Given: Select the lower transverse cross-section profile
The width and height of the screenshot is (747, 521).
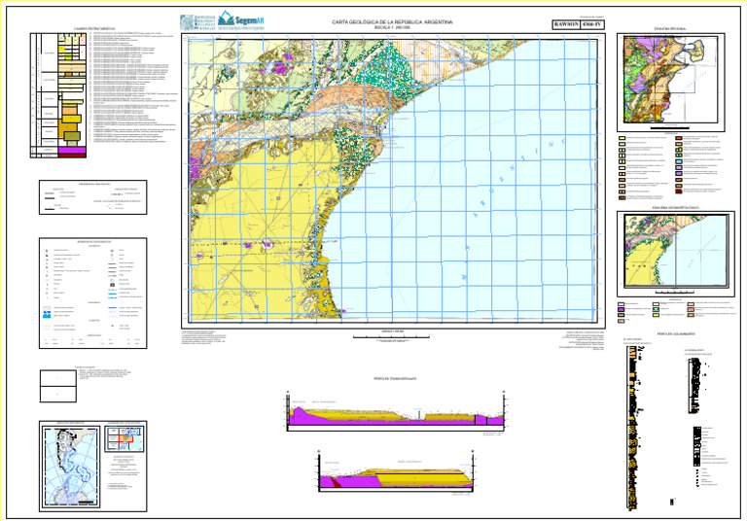Looking at the screenshot, I should click(396, 471).
